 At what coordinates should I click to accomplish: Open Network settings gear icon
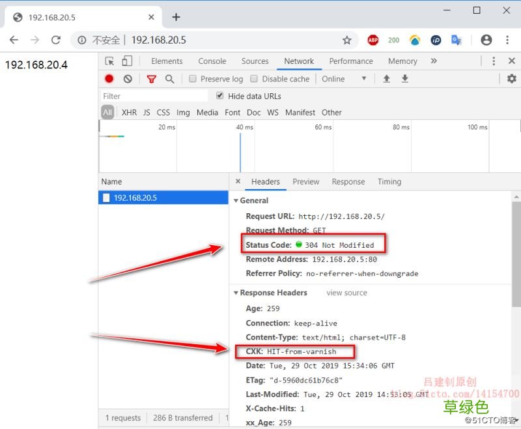pos(512,79)
